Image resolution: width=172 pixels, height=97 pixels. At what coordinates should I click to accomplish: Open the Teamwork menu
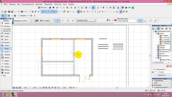[x=58, y=4]
